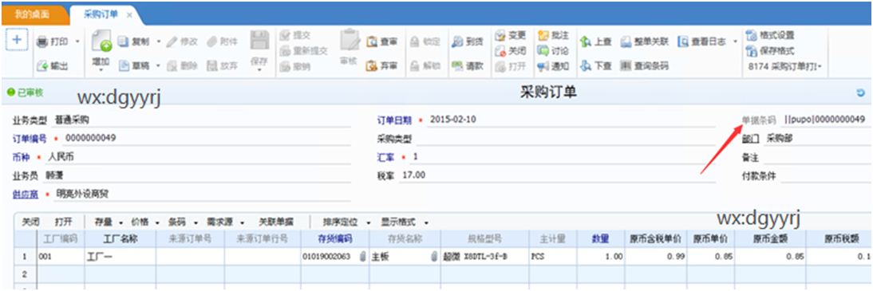Click the grid 打开 row button
The height and width of the screenshot is (291, 873).
(x=64, y=222)
